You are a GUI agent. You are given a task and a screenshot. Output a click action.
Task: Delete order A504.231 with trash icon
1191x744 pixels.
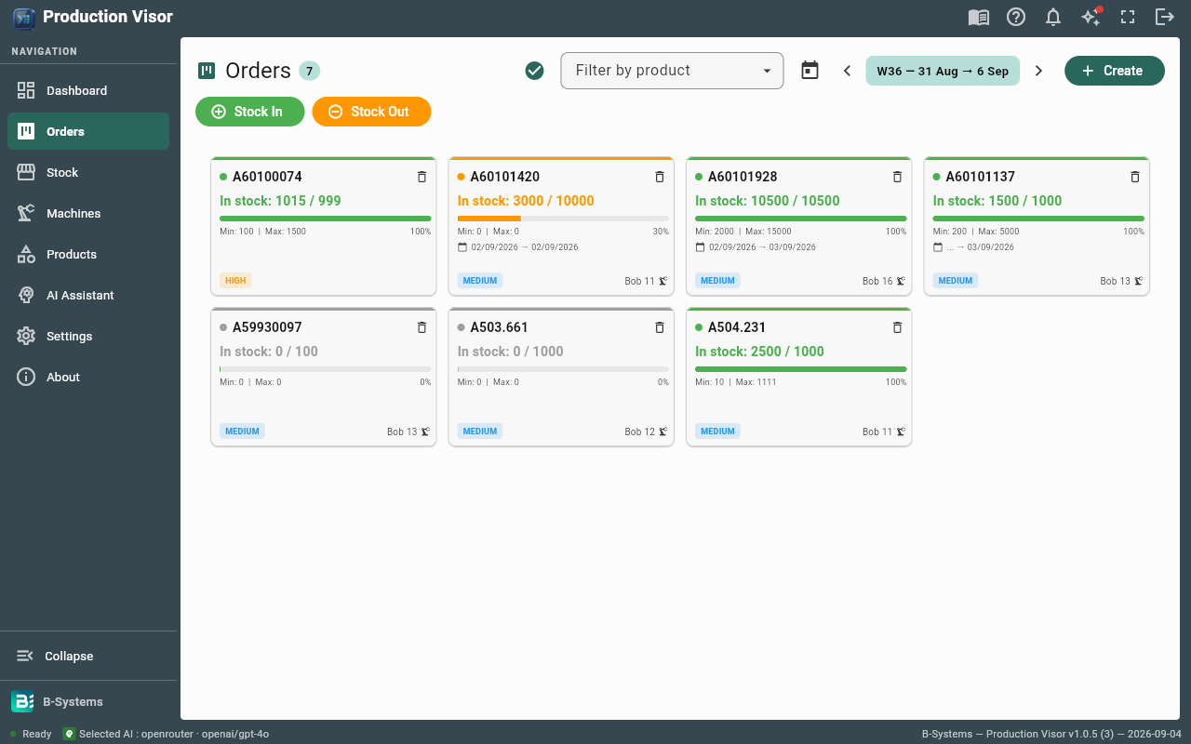[897, 327]
